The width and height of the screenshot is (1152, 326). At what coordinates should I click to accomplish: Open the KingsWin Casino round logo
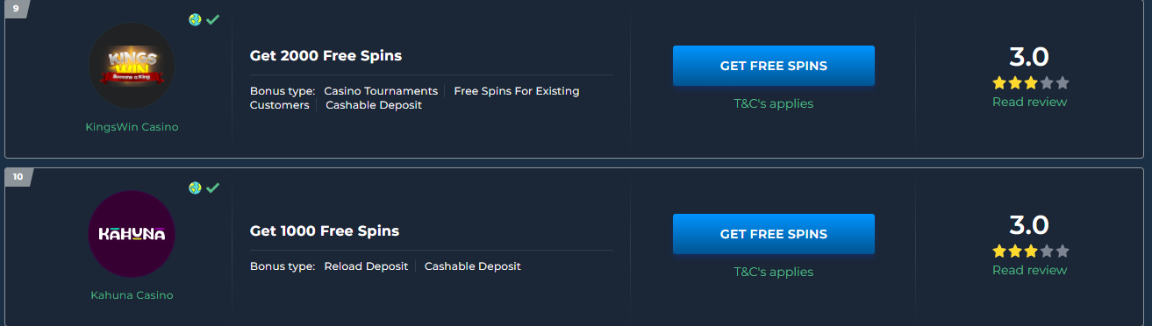(x=132, y=67)
